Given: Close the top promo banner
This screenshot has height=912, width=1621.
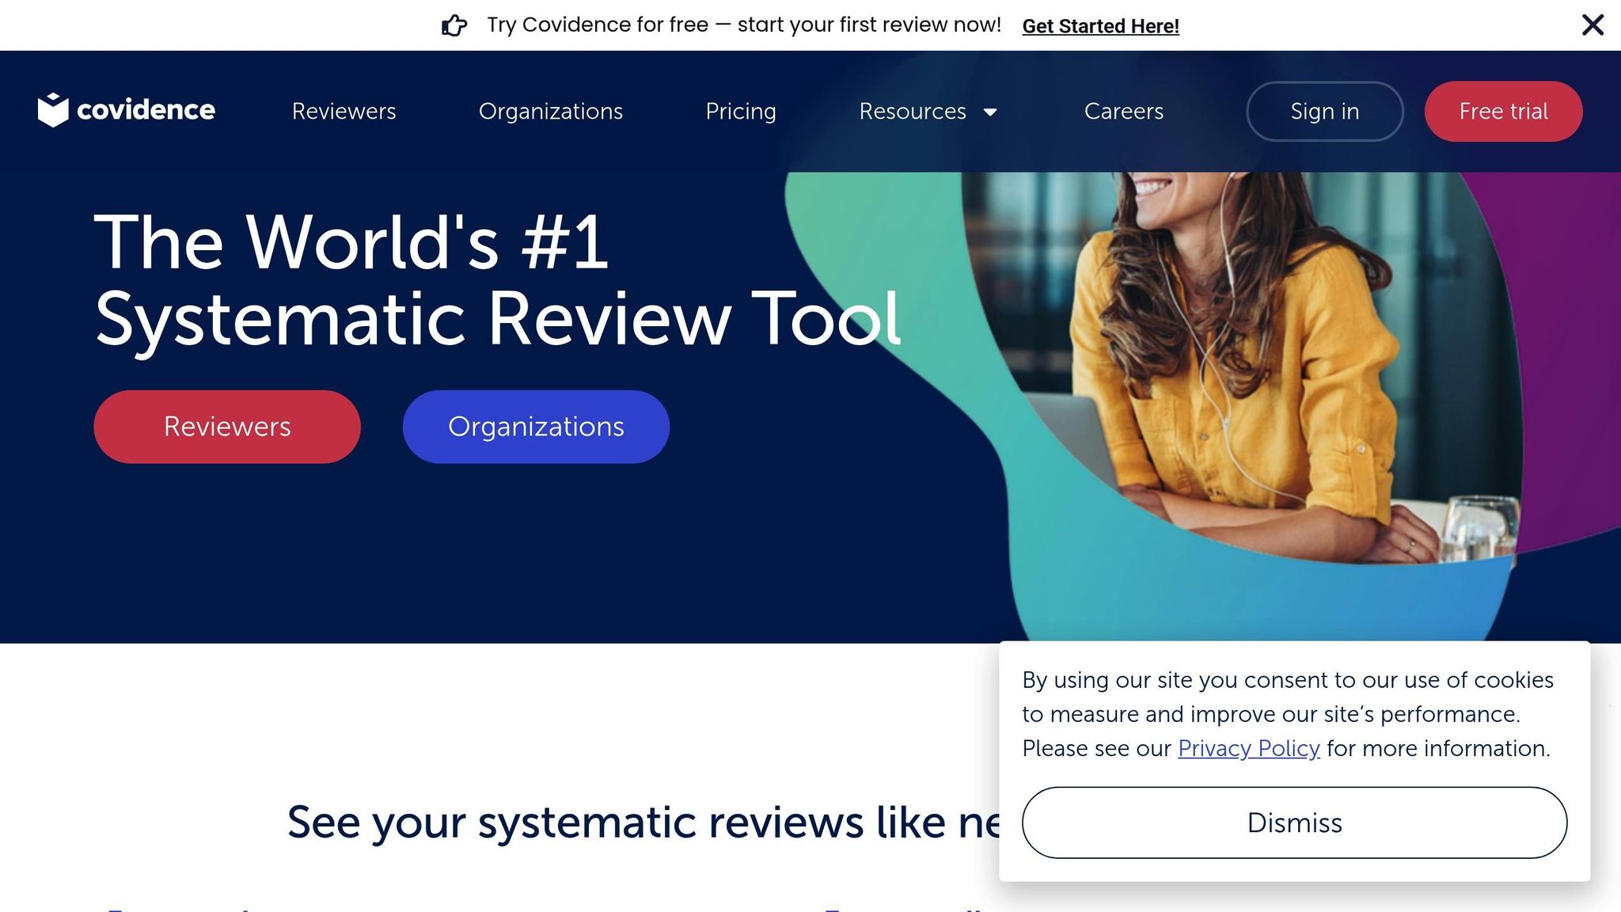Looking at the screenshot, I should [1593, 25].
